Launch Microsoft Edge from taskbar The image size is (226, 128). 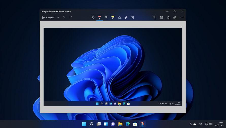(128, 124)
